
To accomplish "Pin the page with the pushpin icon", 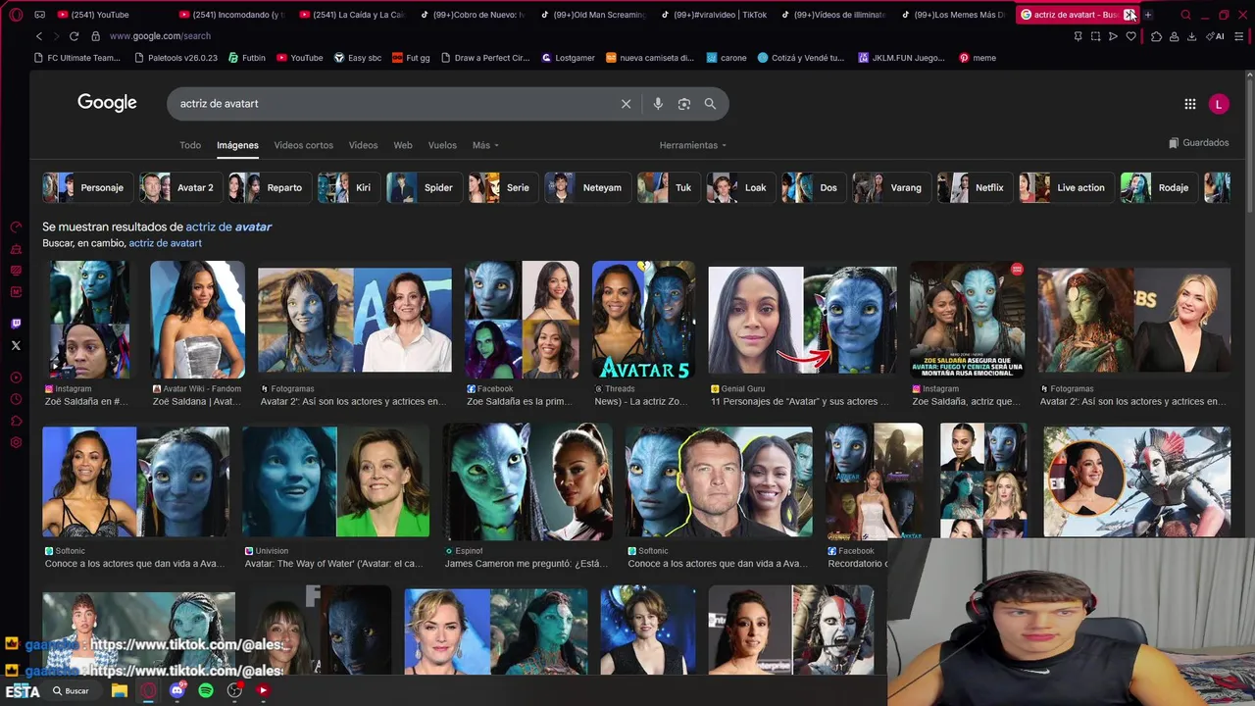I will point(1078,36).
